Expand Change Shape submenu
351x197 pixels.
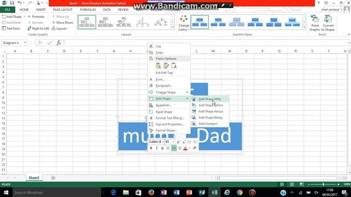click(169, 92)
